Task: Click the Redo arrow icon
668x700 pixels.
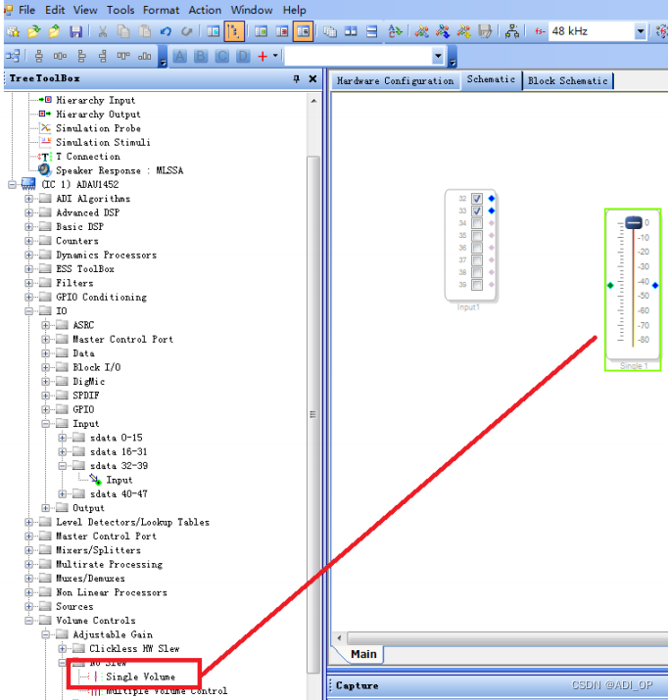Action: (x=187, y=31)
